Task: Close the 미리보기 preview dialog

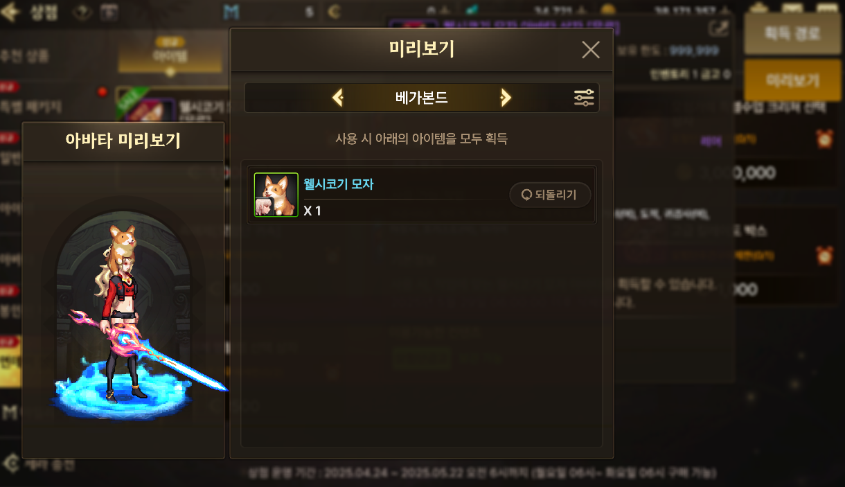Action: coord(590,50)
